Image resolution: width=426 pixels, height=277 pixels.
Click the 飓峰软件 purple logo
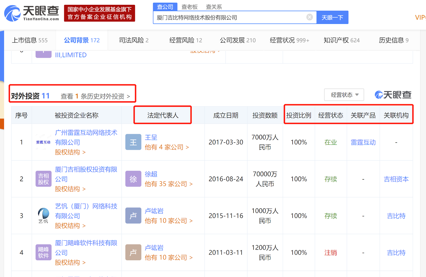pos(43,252)
